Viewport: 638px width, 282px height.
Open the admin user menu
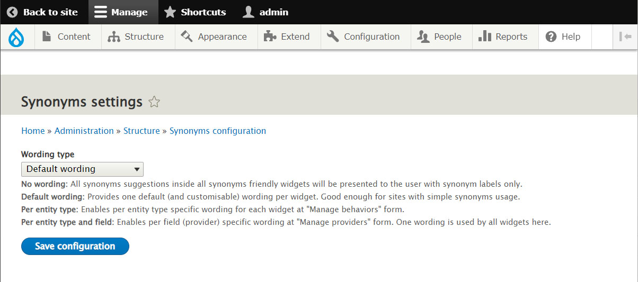click(x=265, y=12)
